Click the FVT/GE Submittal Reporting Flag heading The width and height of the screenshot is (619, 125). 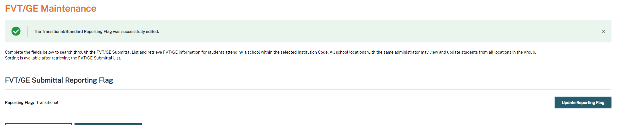[x=59, y=80]
